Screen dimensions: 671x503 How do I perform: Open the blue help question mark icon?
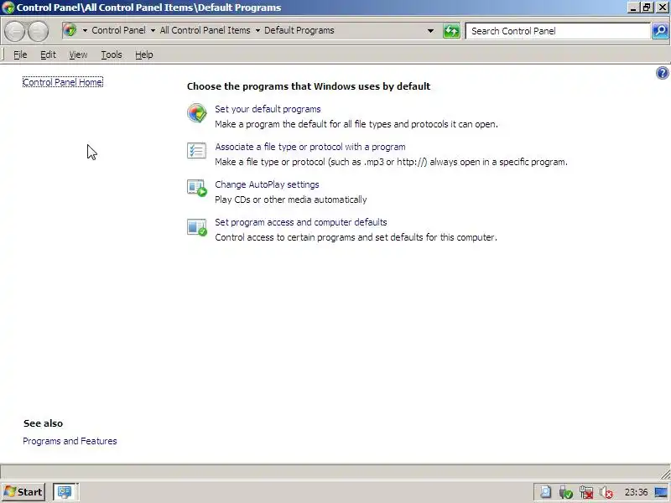662,73
